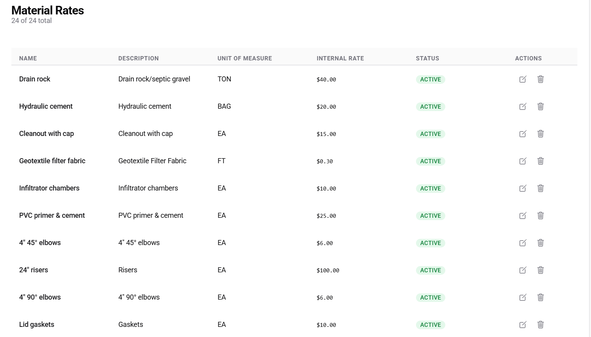Delete the 24" risers row
The height and width of the screenshot is (337, 591).
coord(541,270)
